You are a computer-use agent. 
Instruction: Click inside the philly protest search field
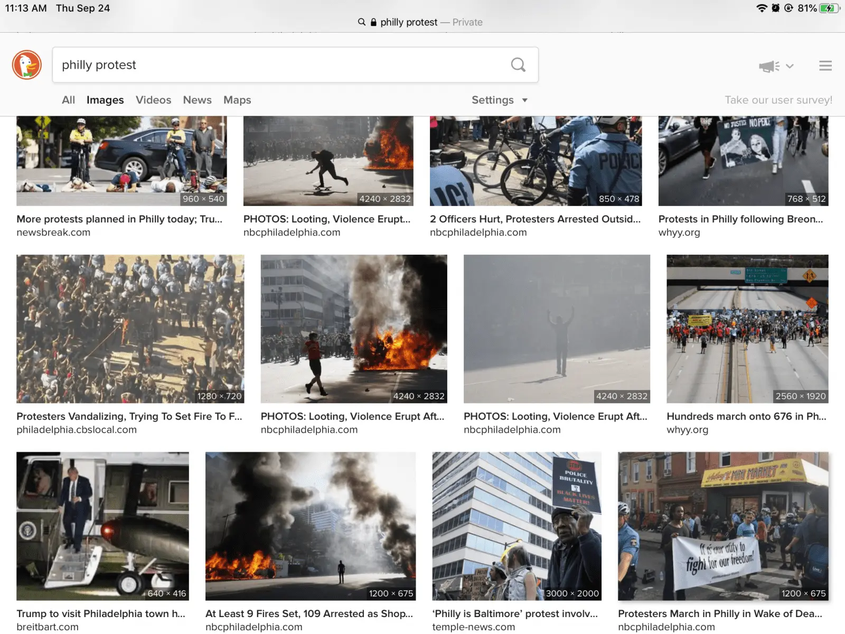[x=280, y=65]
